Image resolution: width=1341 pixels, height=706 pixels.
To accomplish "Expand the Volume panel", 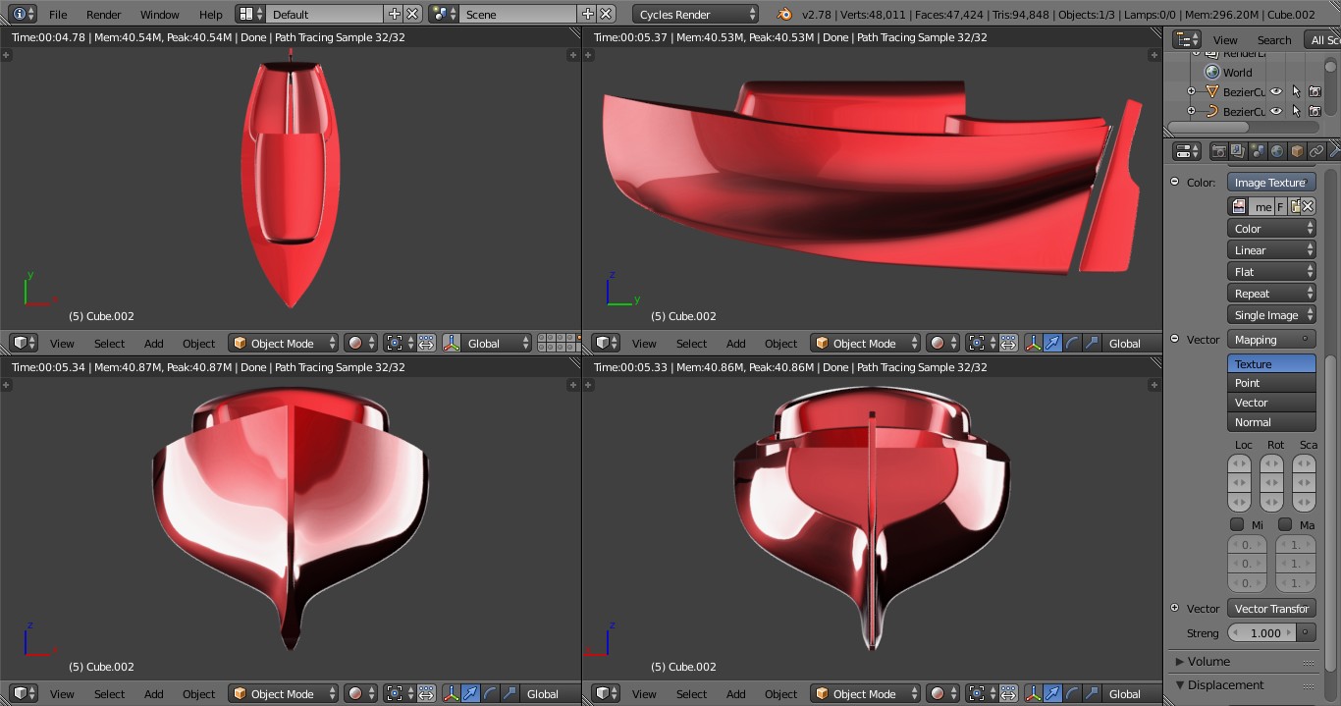I will 1208,661.
